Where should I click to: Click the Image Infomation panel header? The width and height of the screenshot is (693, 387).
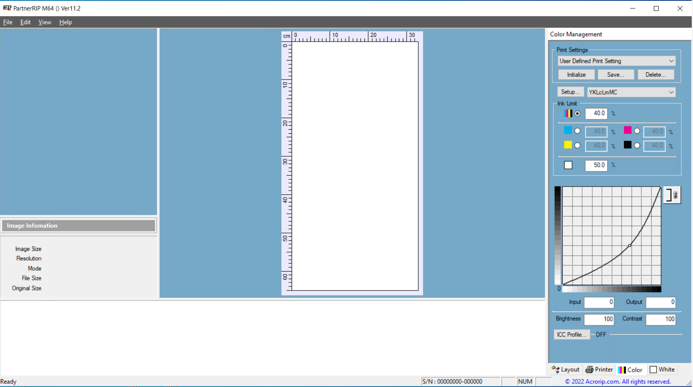click(x=78, y=225)
